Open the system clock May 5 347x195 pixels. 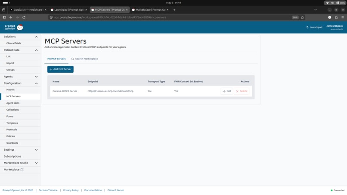173,3
